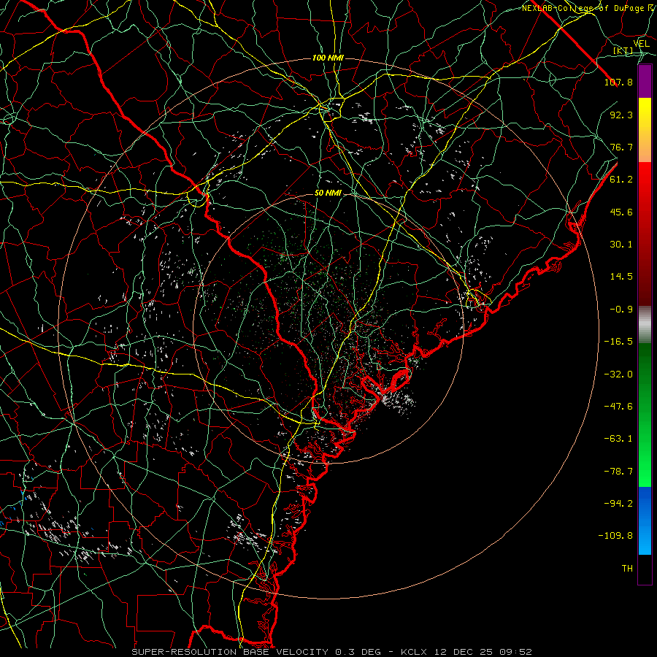Click the blue segment of the color bar
The image size is (657, 657).
[x=645, y=520]
